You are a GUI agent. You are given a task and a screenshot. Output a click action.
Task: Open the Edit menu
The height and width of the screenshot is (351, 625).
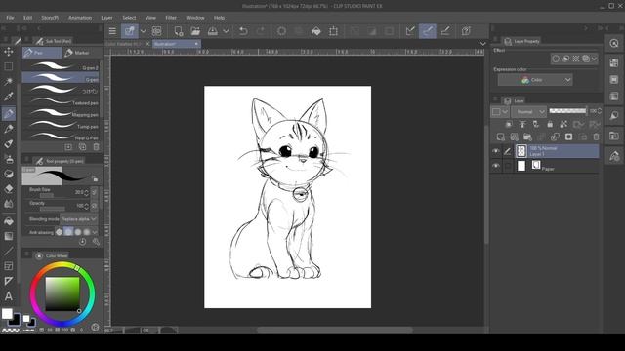[27, 18]
